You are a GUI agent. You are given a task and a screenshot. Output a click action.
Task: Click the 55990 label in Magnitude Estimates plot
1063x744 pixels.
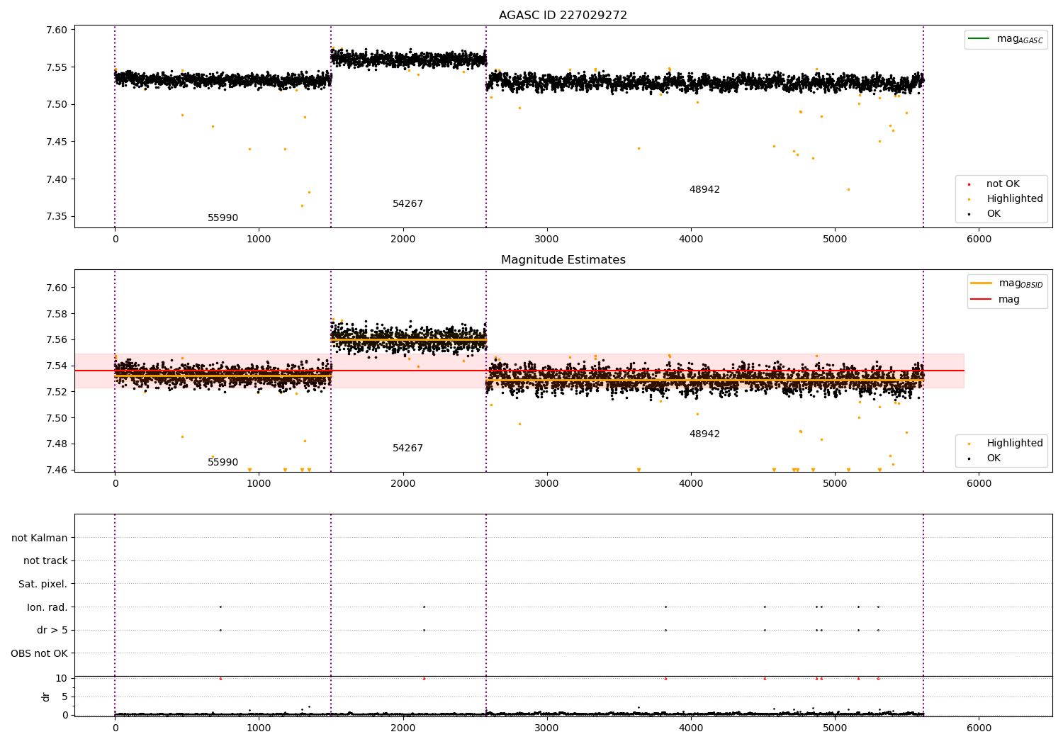(223, 463)
